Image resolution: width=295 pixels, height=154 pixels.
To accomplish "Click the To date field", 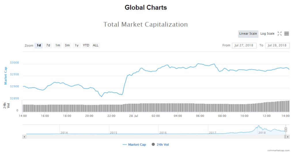I will [277, 45].
